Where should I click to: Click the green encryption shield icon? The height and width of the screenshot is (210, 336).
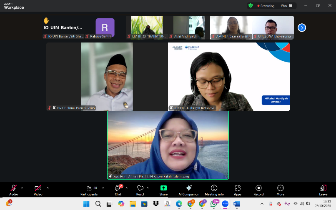[251, 6]
